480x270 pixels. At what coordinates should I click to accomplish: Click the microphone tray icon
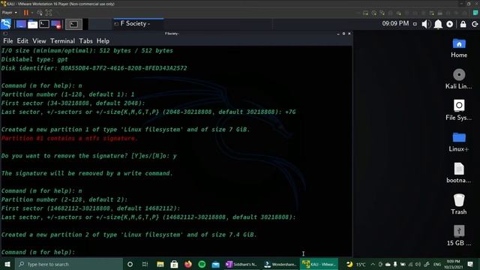point(395,264)
